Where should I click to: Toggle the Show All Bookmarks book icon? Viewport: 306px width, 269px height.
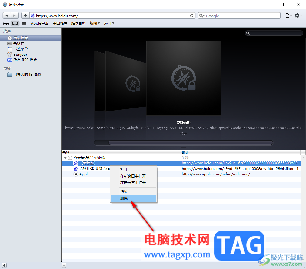tap(15, 23)
